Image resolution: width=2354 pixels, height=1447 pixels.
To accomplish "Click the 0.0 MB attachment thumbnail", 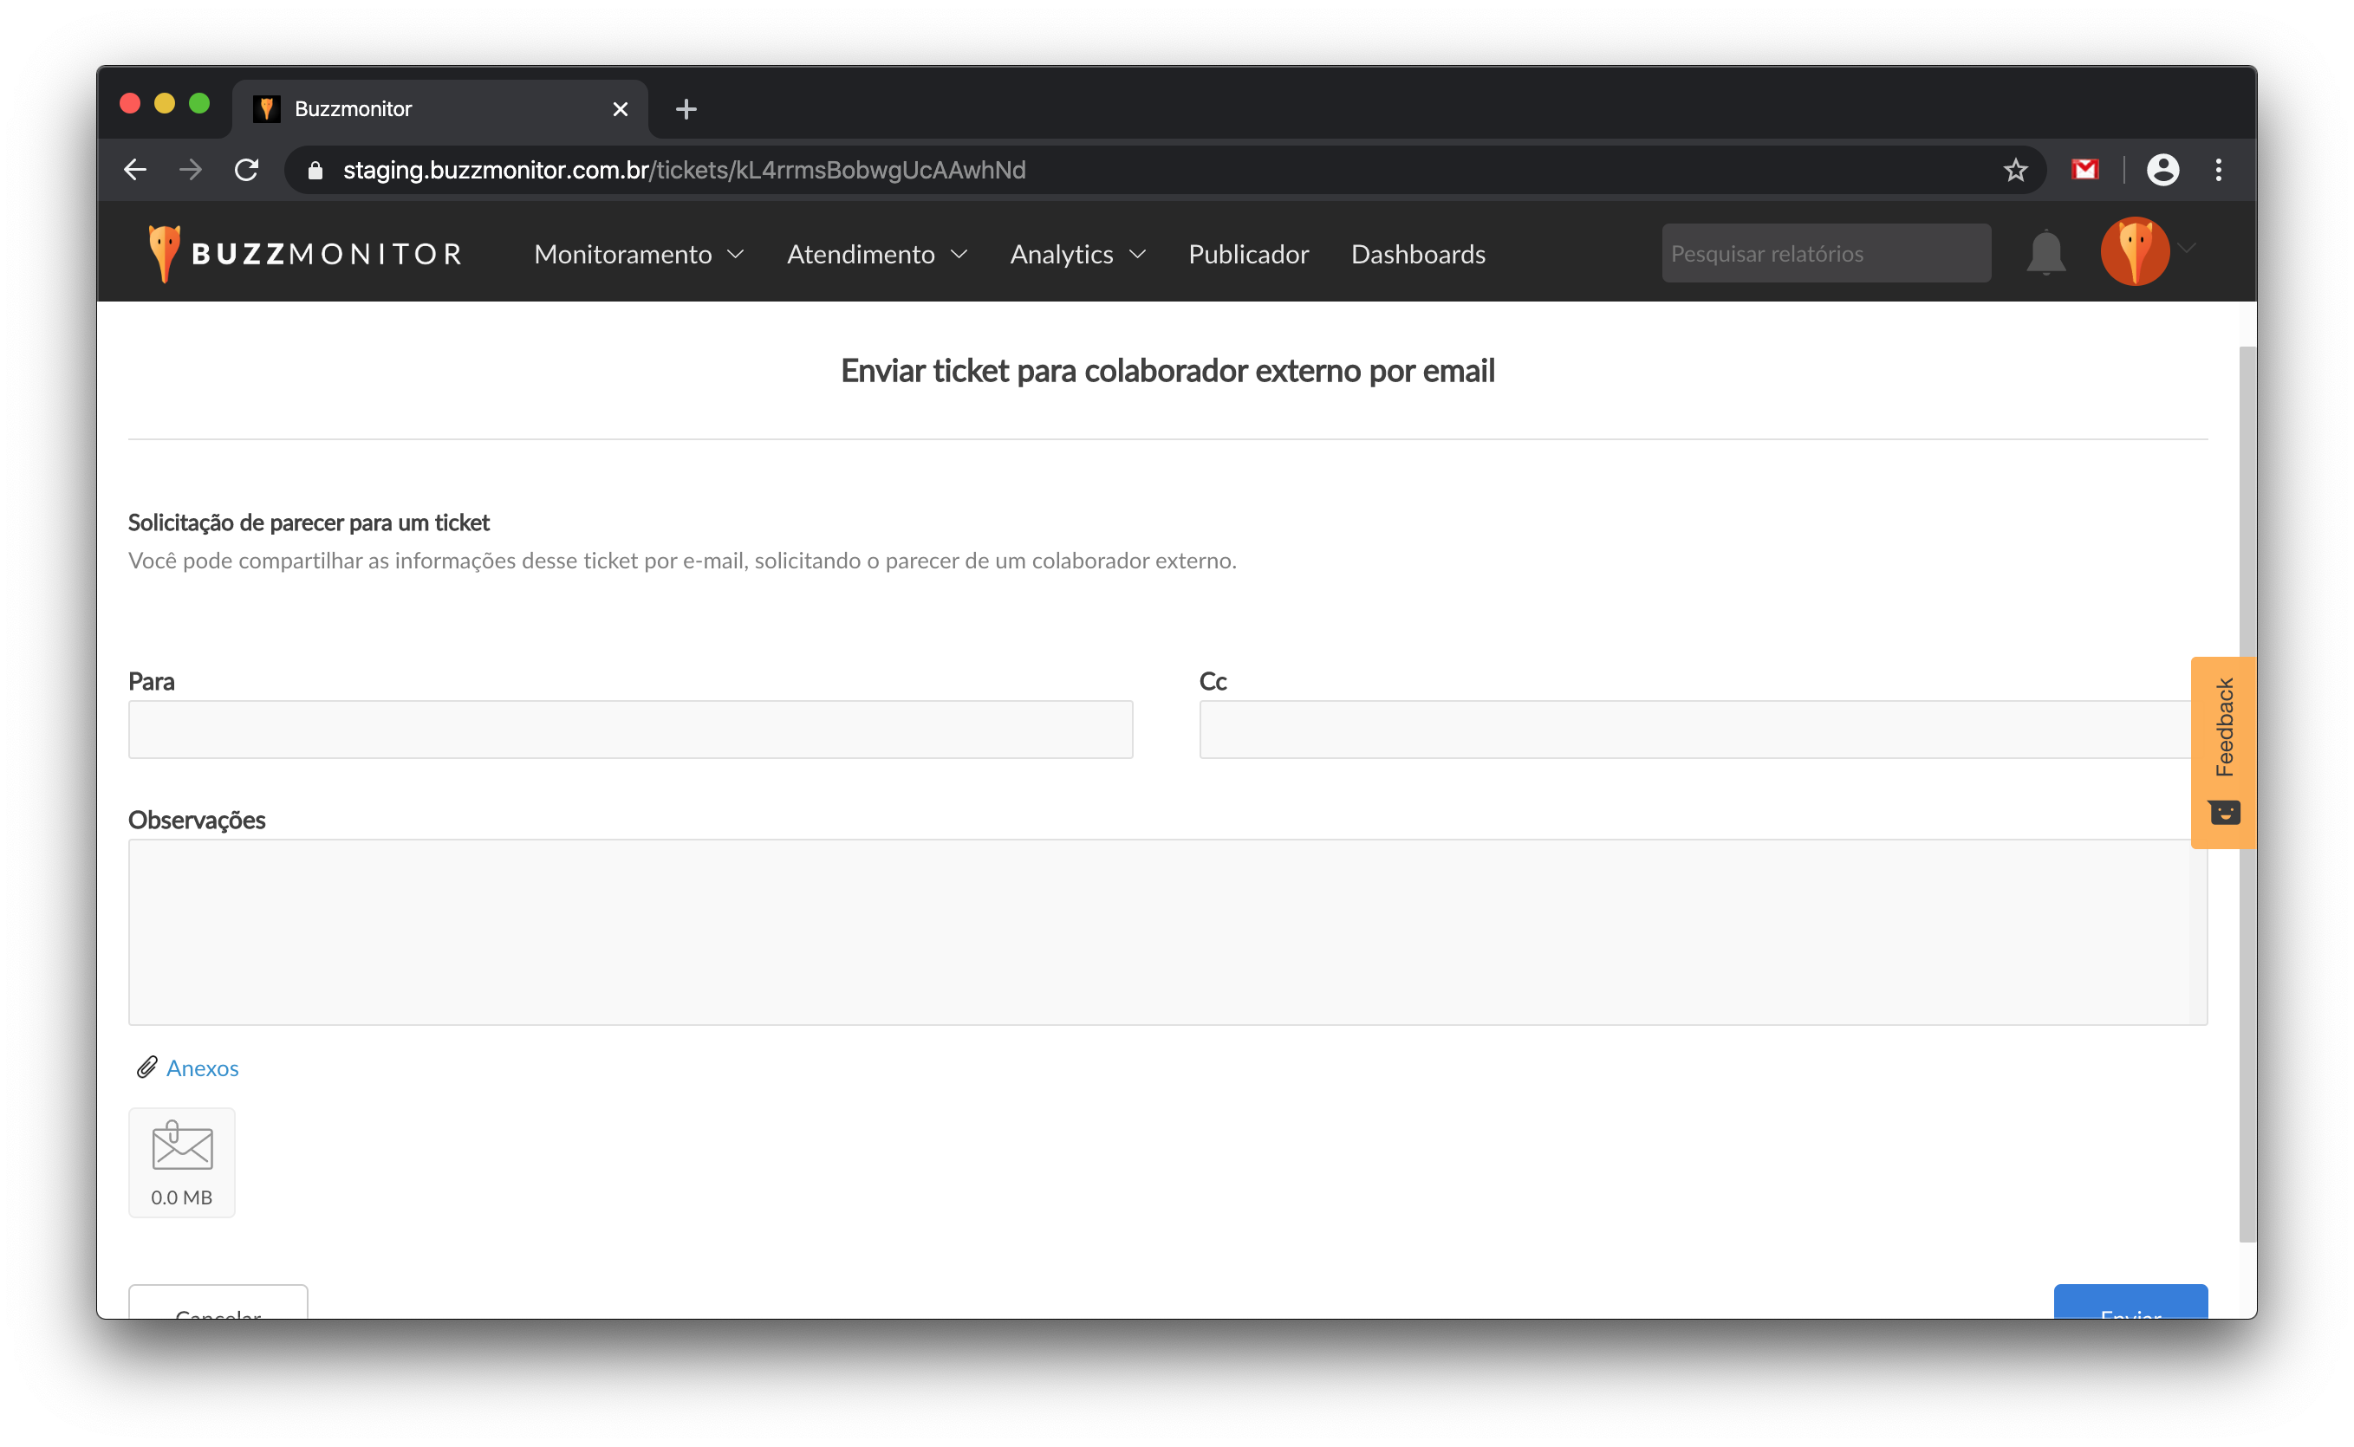I will click(x=181, y=1162).
